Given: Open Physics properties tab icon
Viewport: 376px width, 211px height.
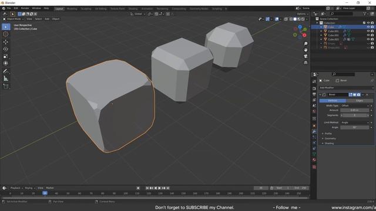Looking at the screenshot, I should (x=314, y=143).
